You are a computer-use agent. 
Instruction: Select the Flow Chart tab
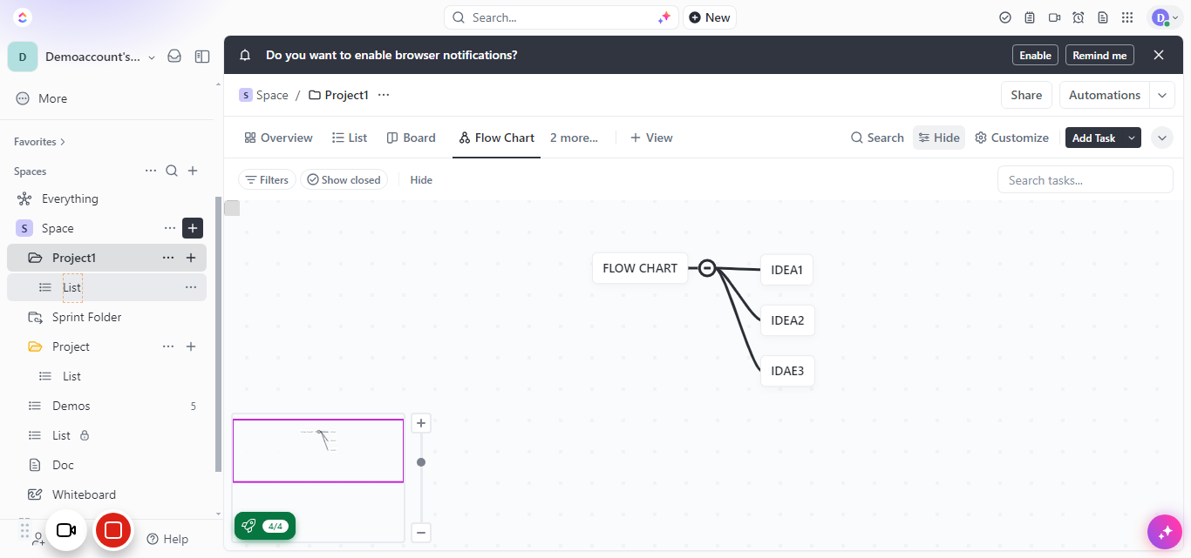pyautogui.click(x=496, y=138)
